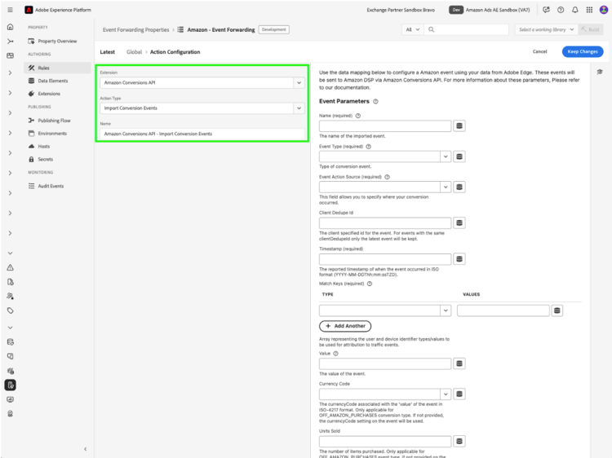Open the hamburger navigation menu
This screenshot has width=612, height=458.
point(10,10)
